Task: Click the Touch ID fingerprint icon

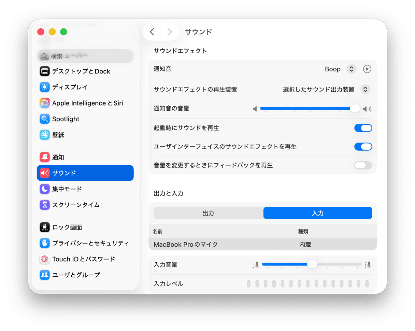Action: click(x=45, y=259)
